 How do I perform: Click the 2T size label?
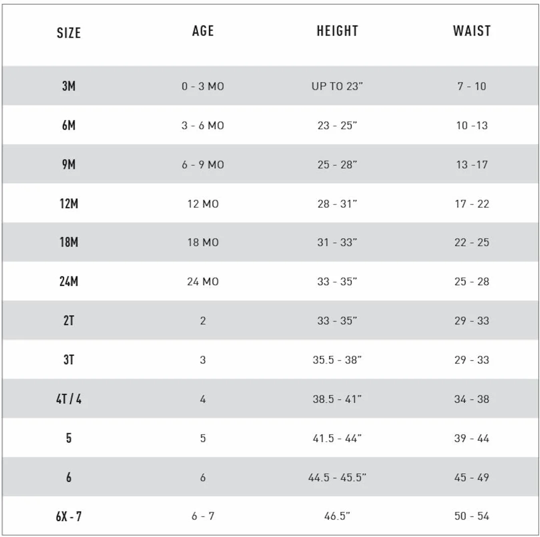pos(68,321)
